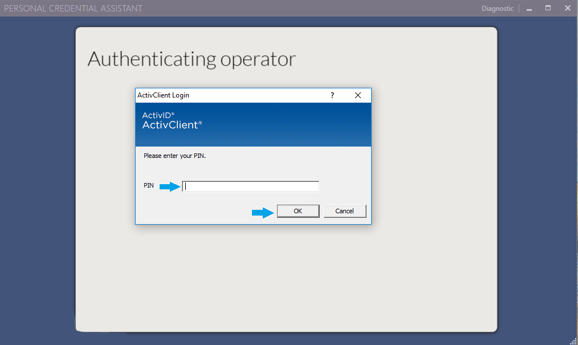The height and width of the screenshot is (345, 578).
Task: Grab the window resize grip corner
Action: pos(573,341)
